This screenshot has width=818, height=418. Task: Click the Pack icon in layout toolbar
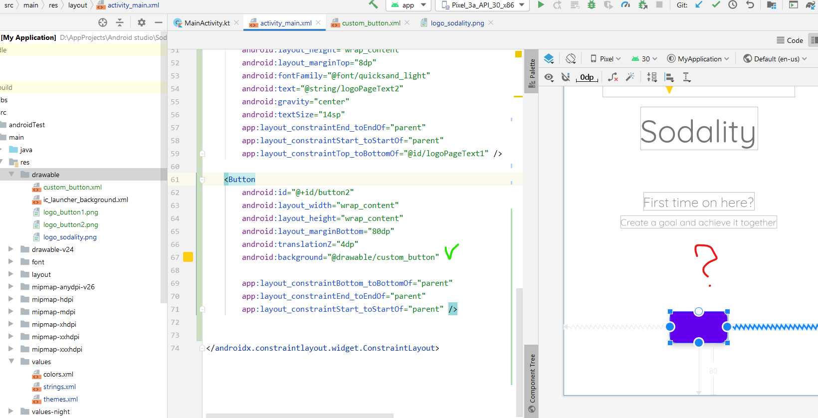[x=652, y=77]
